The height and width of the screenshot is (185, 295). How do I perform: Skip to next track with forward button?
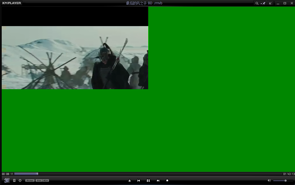coord(158,180)
